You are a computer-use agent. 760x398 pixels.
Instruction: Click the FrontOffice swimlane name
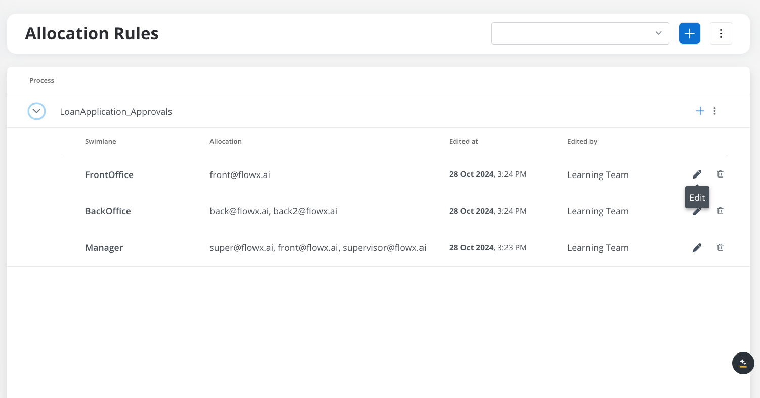pyautogui.click(x=109, y=175)
